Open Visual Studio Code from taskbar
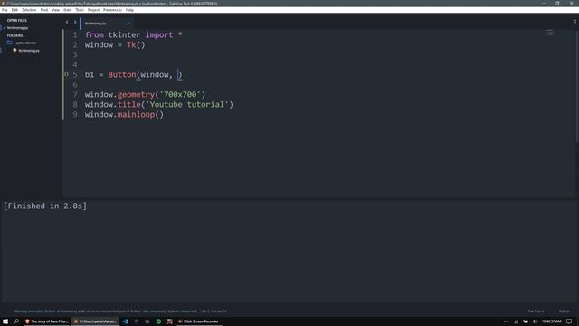 (x=125, y=321)
